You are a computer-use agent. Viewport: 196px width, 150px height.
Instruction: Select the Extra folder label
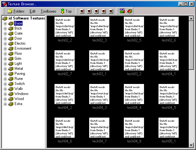pos(18,104)
